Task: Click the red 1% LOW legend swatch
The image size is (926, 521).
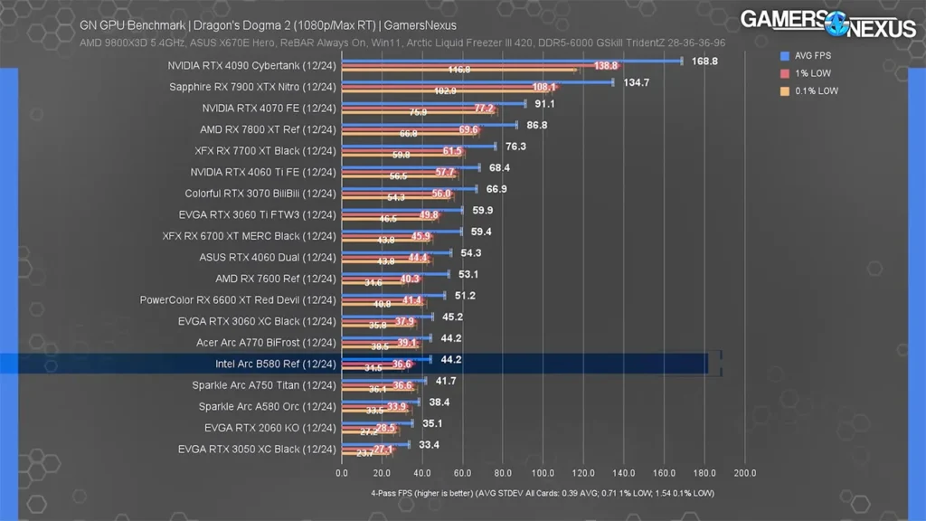Action: [785, 73]
